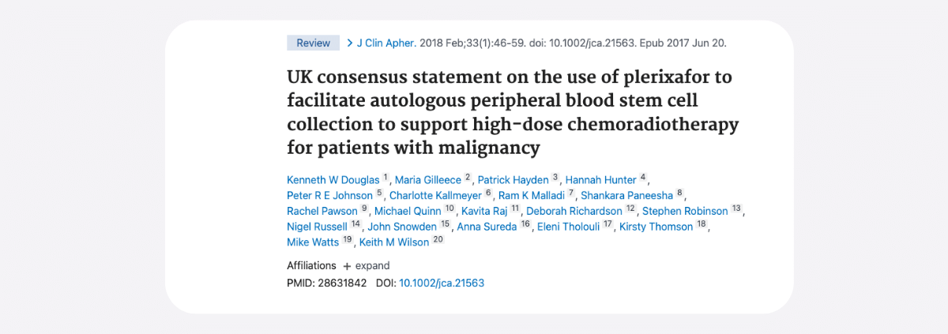The width and height of the screenshot is (948, 334).
Task: Open author Peter R E Johnson
Action: (329, 195)
